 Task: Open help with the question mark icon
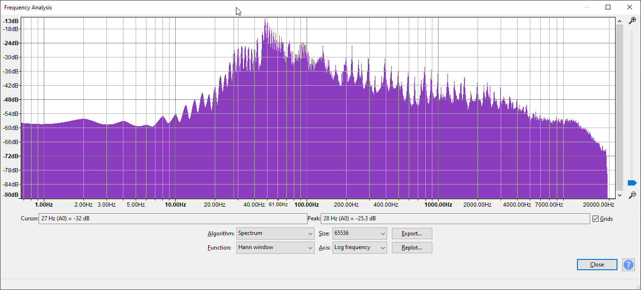[x=628, y=265]
